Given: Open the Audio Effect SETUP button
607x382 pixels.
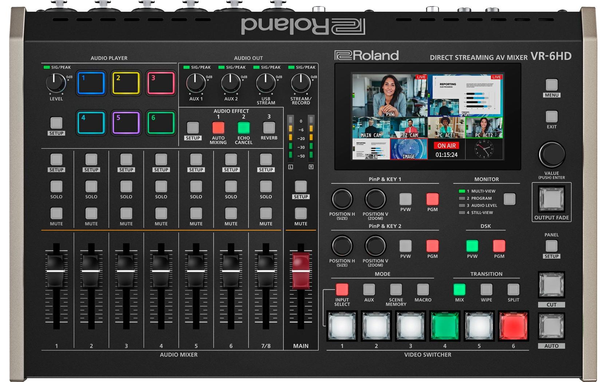Looking at the screenshot, I should pyautogui.click(x=193, y=127).
